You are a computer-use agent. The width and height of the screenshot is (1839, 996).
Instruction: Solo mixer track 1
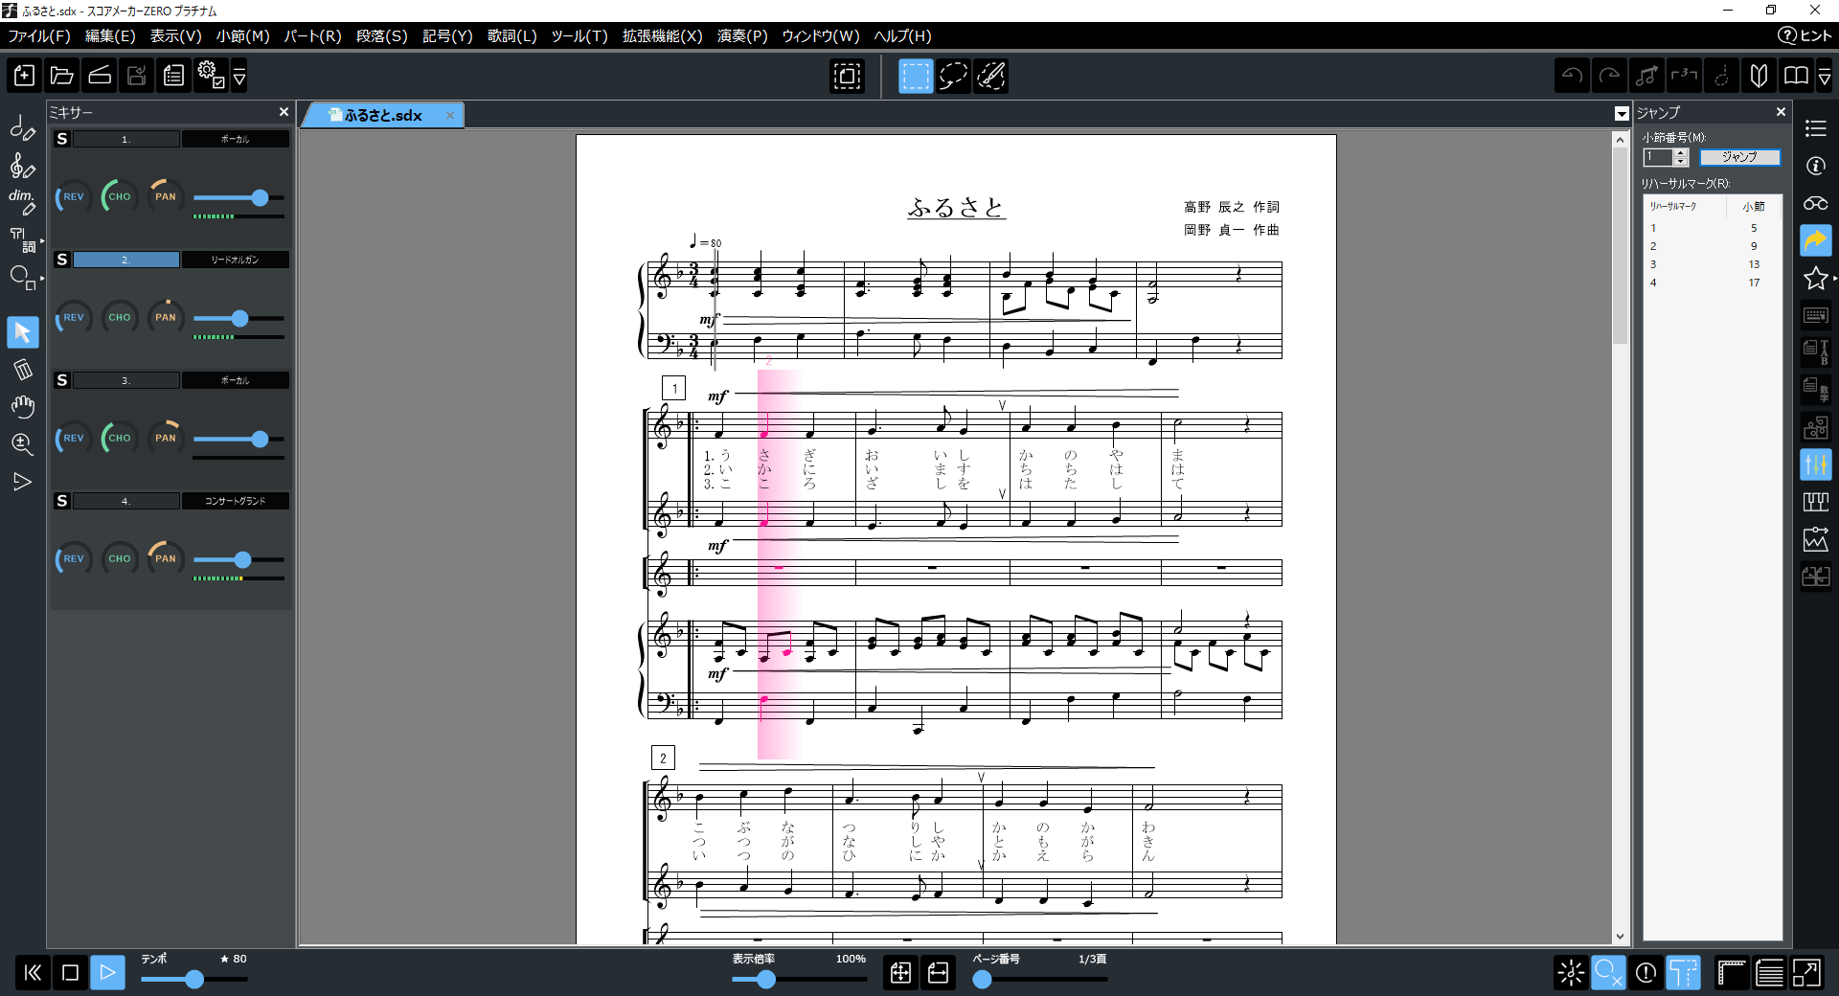tap(62, 139)
